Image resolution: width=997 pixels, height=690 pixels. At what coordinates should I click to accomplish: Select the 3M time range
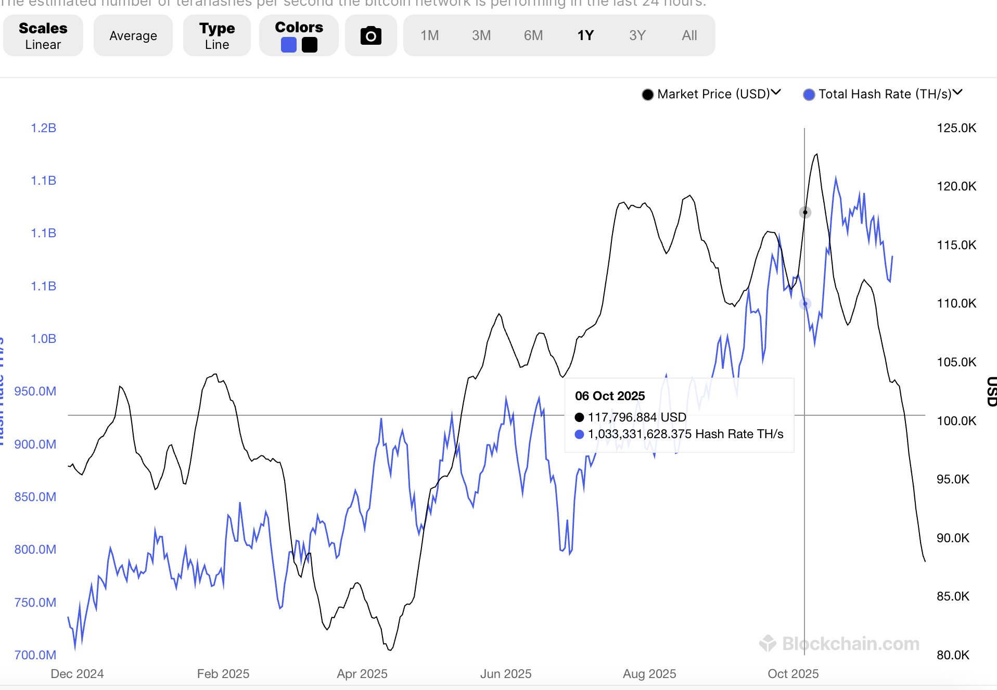coord(481,36)
